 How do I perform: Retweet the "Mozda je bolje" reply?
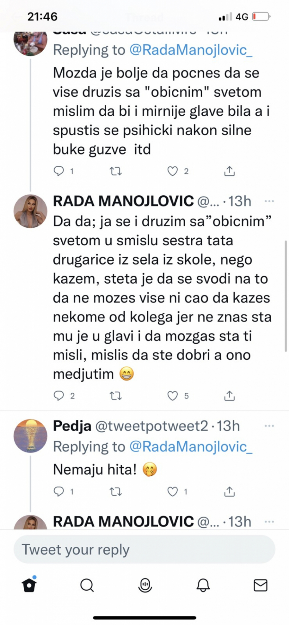point(116,171)
